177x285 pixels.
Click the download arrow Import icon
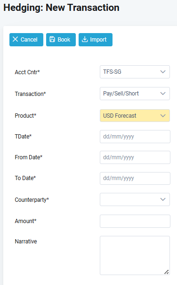[x=85, y=39]
